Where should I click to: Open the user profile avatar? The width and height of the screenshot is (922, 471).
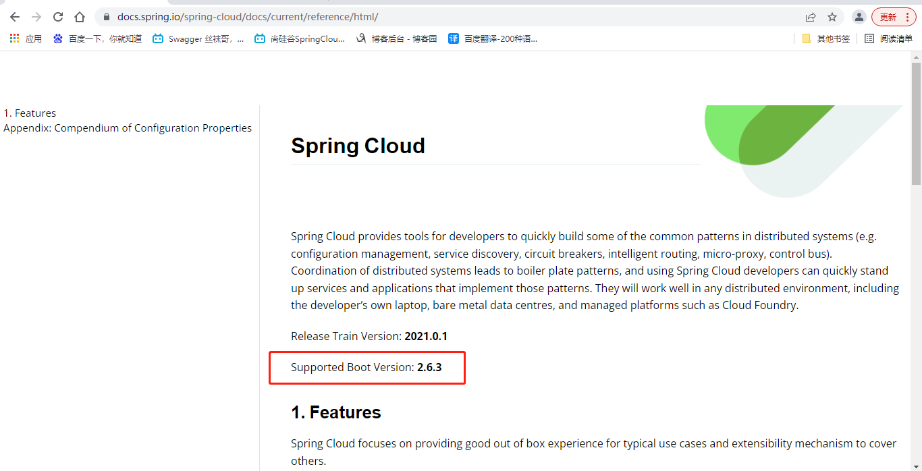[x=859, y=17]
